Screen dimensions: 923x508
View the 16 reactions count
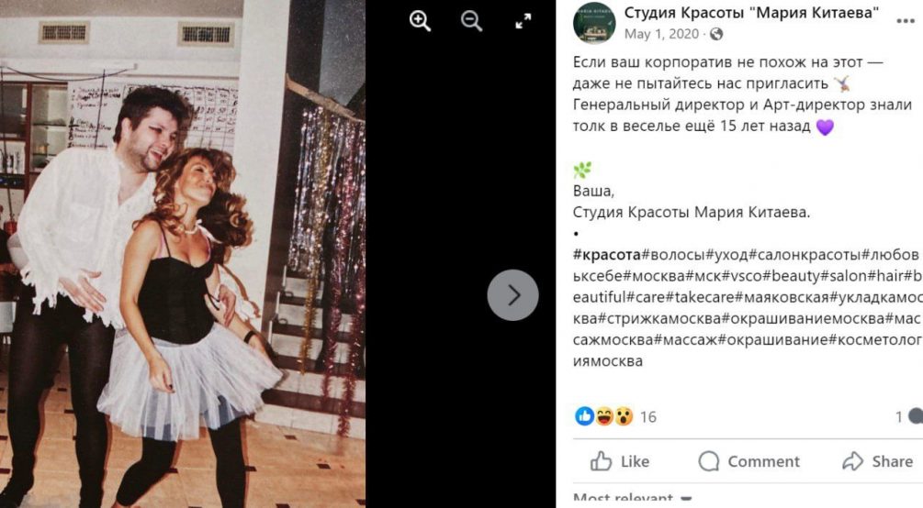(x=648, y=417)
